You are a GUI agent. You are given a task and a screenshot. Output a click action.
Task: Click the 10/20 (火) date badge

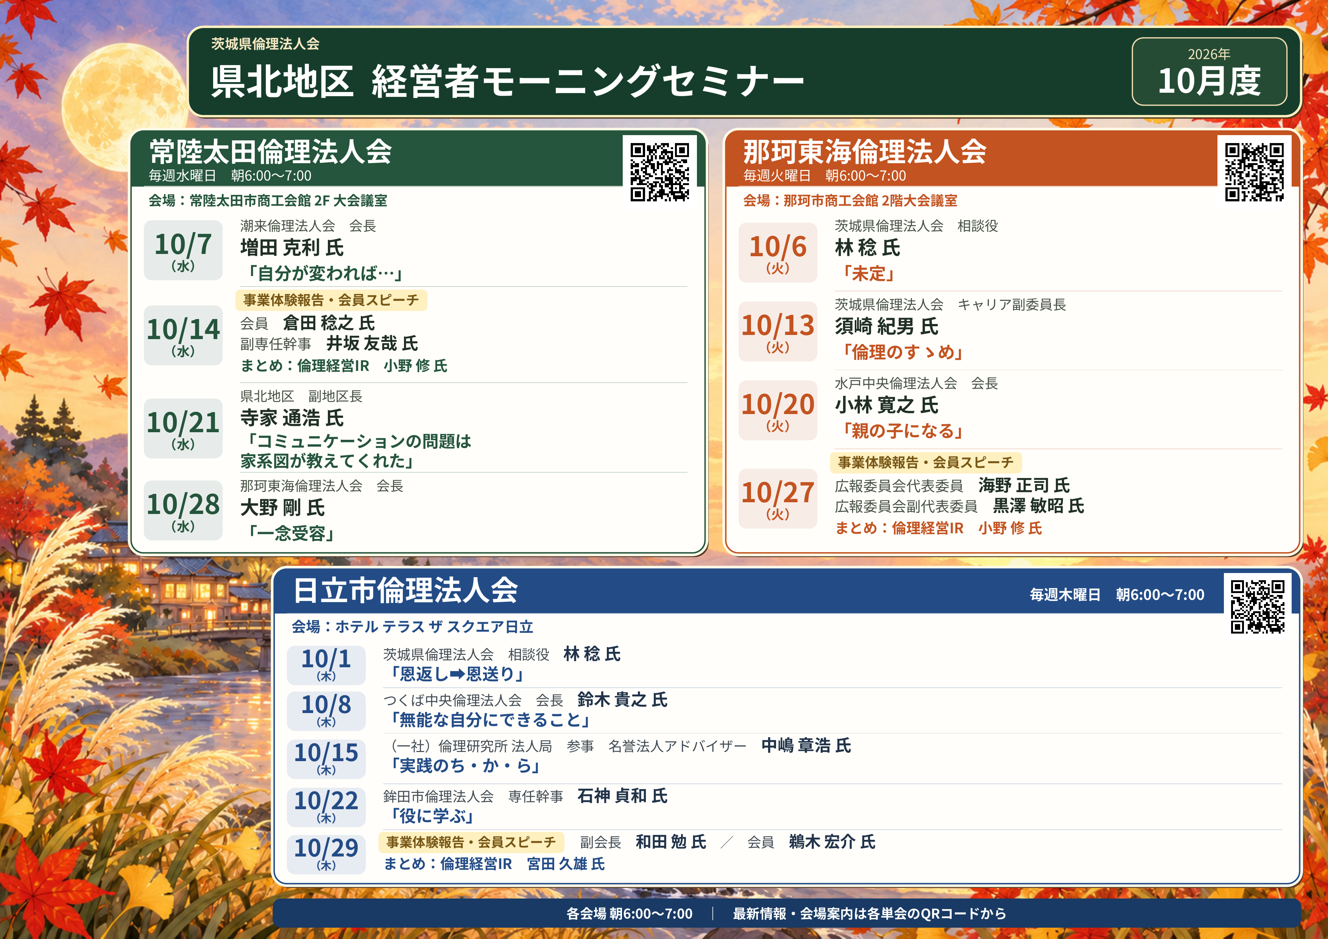coord(777,410)
